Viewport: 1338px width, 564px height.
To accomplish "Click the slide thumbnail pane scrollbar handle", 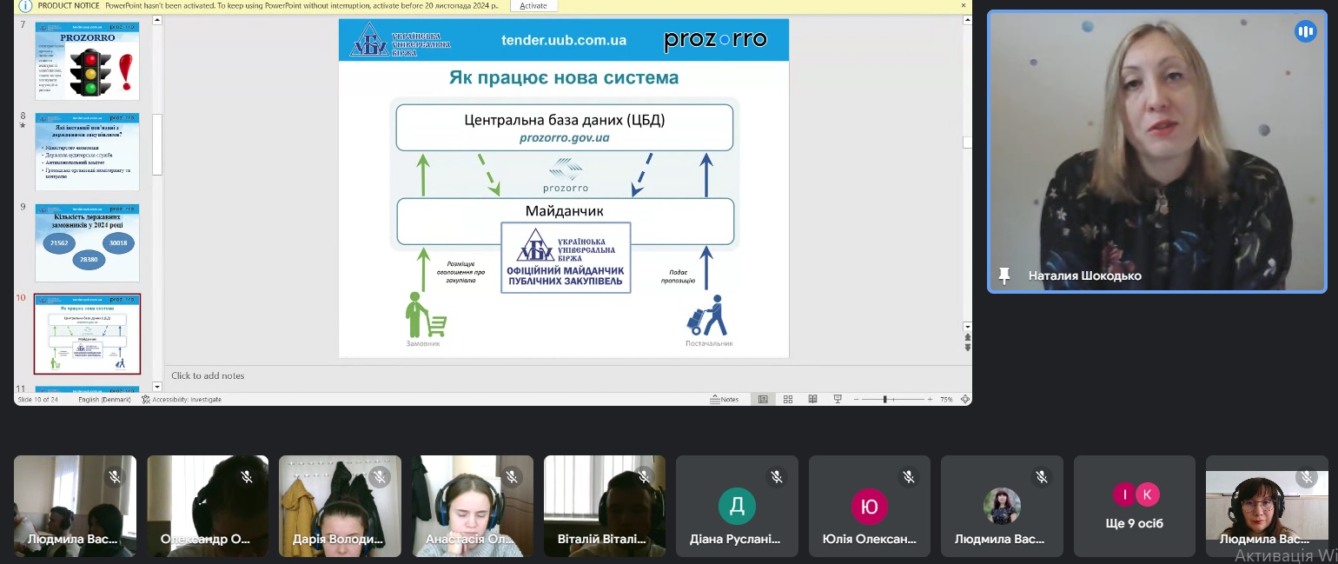I will 157,145.
